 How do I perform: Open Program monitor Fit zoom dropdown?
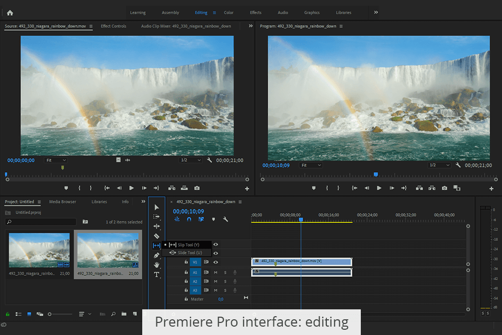tap(311, 165)
